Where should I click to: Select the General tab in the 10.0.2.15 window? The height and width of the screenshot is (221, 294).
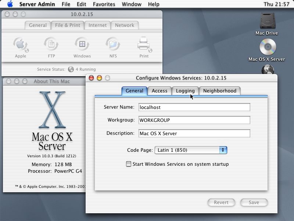tap(38, 25)
